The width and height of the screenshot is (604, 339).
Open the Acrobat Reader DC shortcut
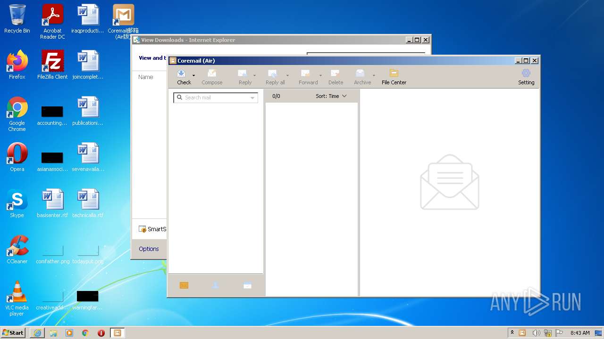click(x=52, y=22)
